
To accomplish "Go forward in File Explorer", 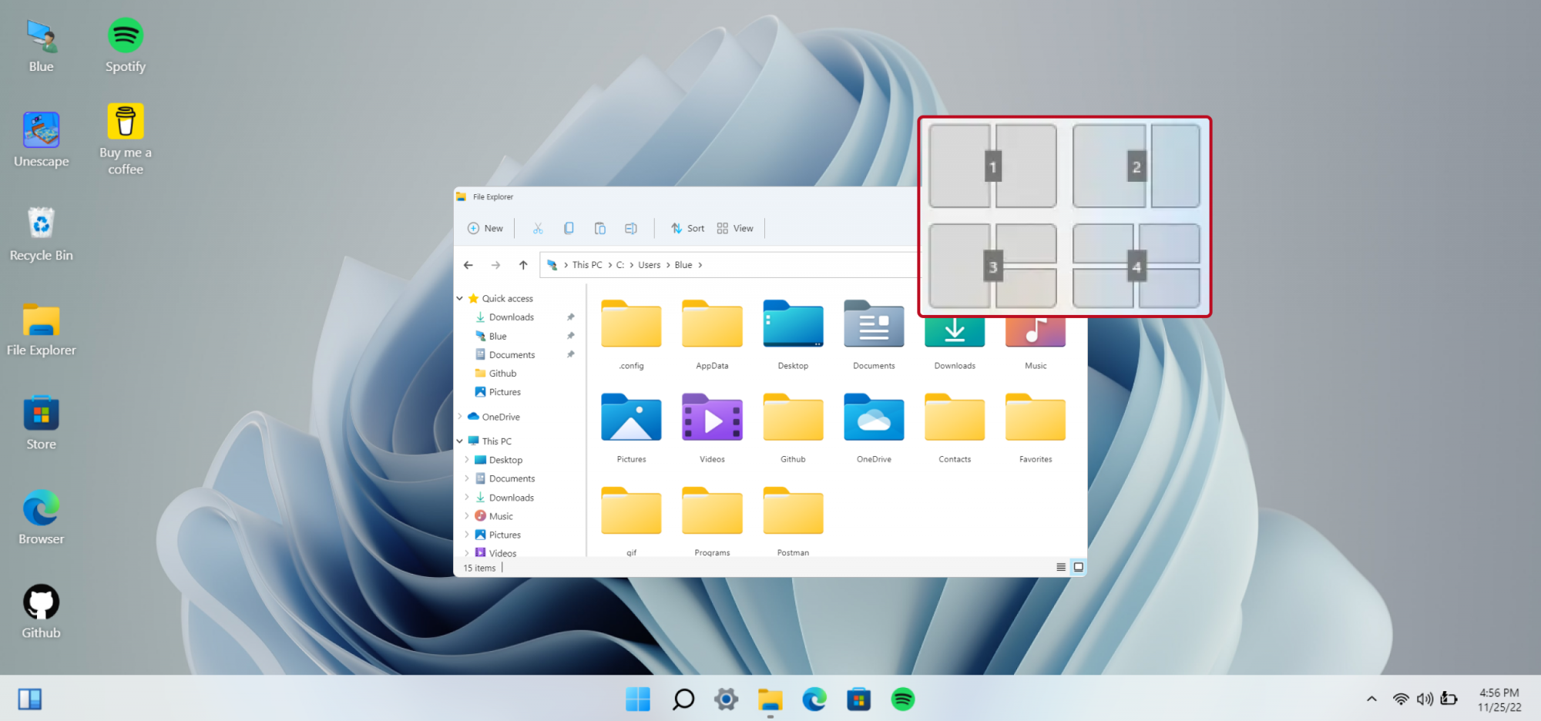I will tap(495, 265).
